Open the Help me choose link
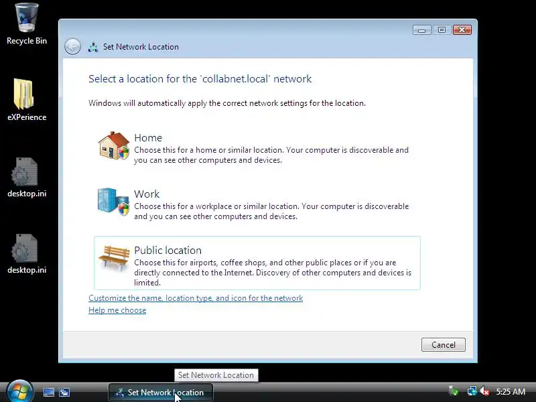Screen dimensions: 536x402 tap(117, 310)
